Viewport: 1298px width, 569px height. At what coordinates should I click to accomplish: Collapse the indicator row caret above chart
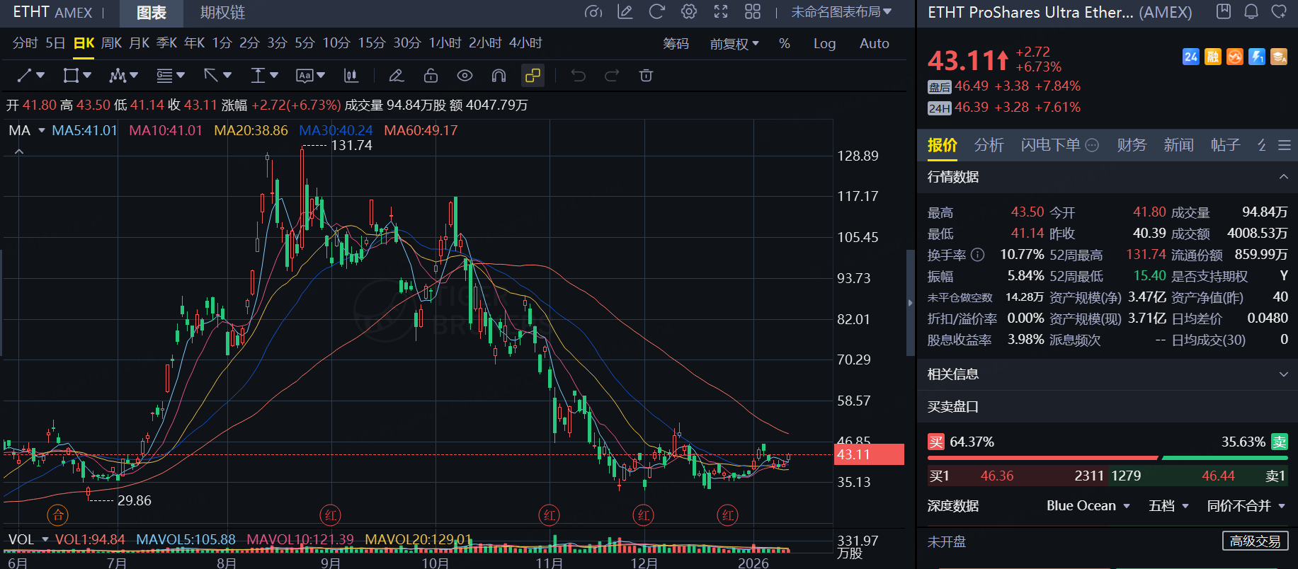(19, 151)
